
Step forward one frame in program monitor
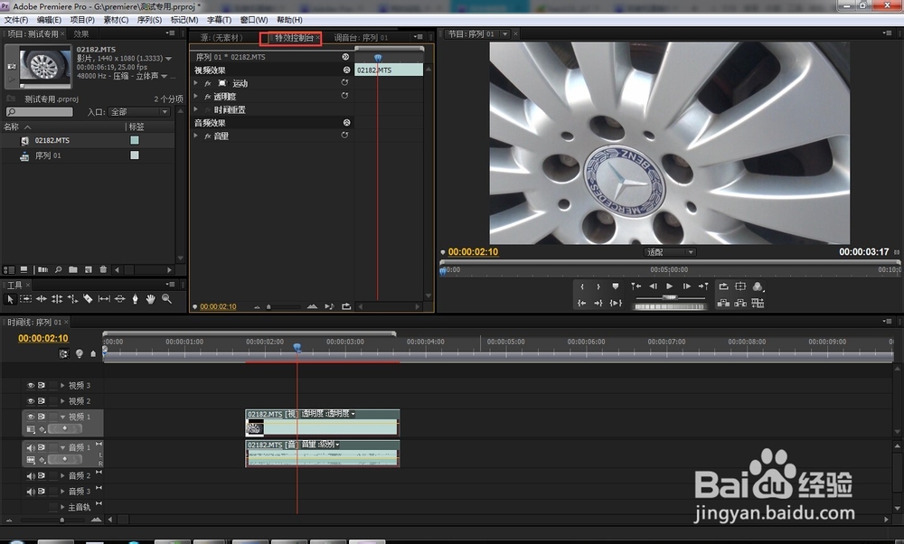coord(686,286)
